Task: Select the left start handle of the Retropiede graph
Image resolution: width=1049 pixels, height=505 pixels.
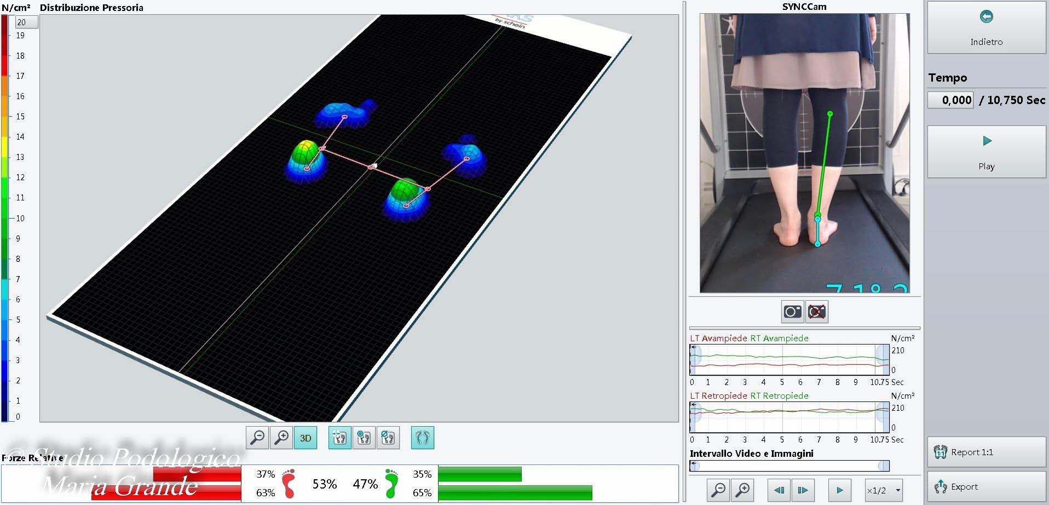Action: click(695, 417)
